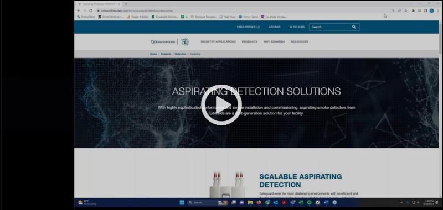This screenshot has height=210, width=443.
Task: Open the Mp3 Music bookmark
Action: pos(228,17)
